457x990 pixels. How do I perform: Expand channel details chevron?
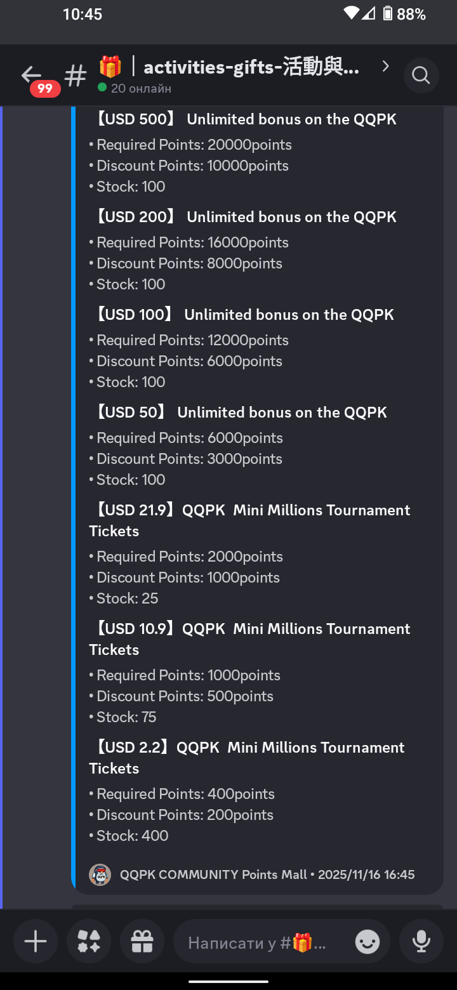[x=385, y=66]
